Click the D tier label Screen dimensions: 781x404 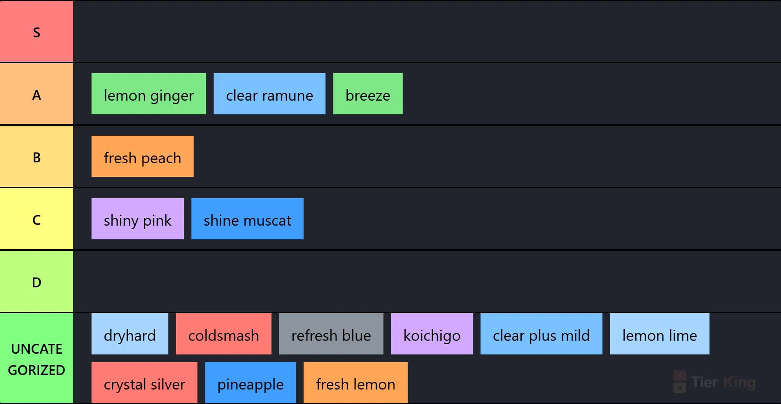37,281
